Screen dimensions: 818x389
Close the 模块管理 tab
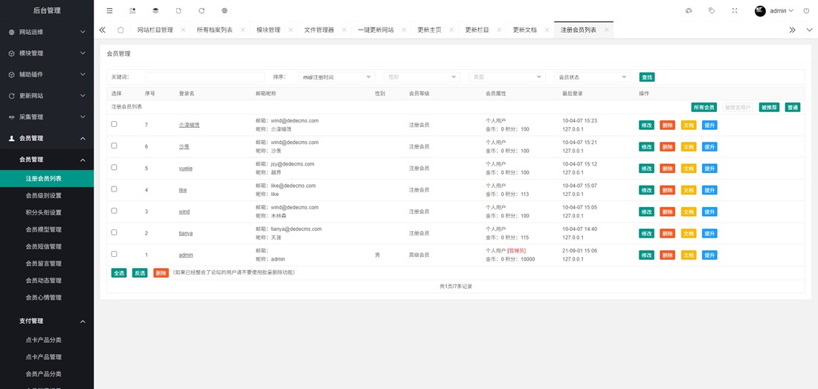[291, 30]
